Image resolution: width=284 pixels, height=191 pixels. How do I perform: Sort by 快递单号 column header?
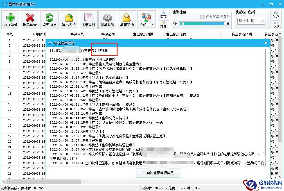pos(77,34)
